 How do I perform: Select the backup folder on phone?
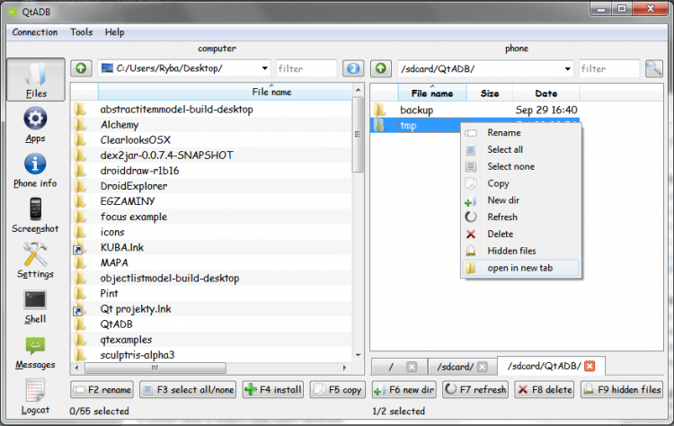(416, 110)
